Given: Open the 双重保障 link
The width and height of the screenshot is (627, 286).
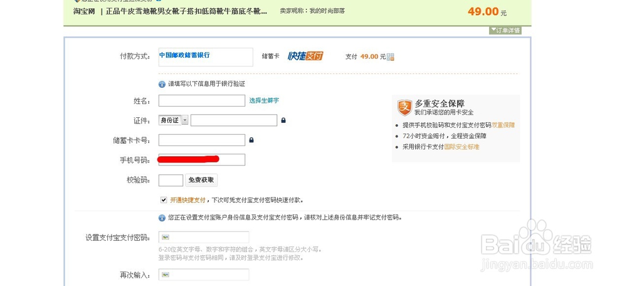Looking at the screenshot, I should 503,125.
